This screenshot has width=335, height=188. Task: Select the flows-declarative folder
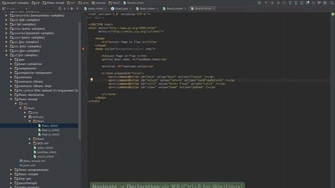coord(29,95)
